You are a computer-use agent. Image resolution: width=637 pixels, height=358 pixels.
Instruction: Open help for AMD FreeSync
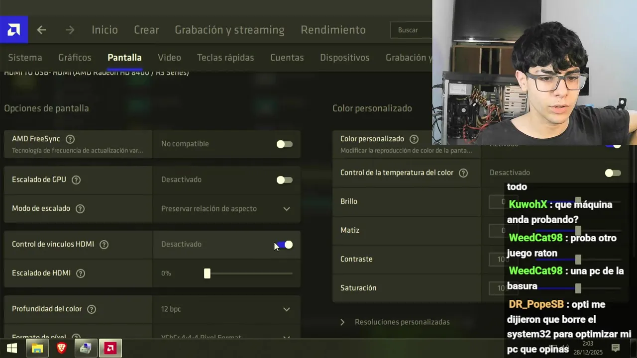pos(70,139)
